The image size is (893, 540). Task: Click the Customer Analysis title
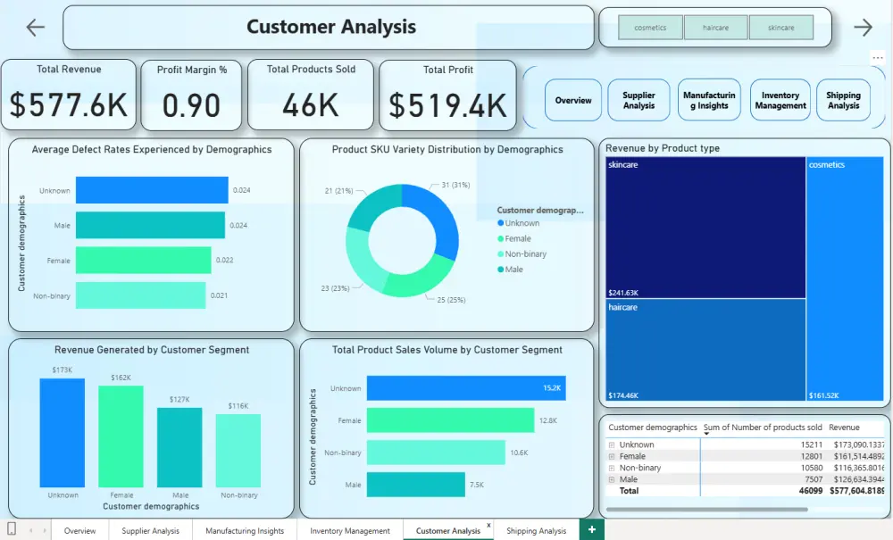tap(331, 27)
